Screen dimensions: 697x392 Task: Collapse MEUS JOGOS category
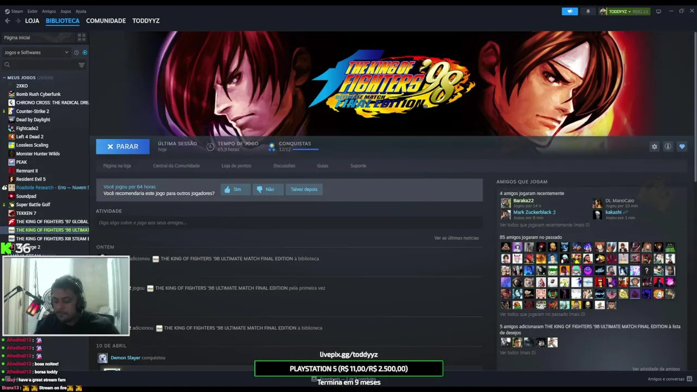(4, 78)
